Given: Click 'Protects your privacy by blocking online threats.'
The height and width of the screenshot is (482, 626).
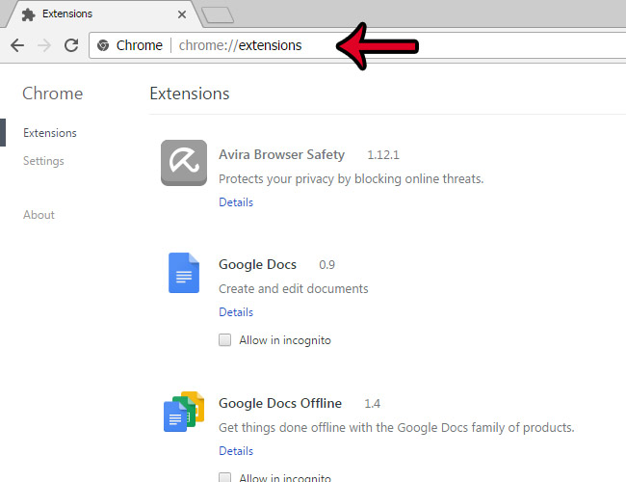Looking at the screenshot, I should 351,178.
